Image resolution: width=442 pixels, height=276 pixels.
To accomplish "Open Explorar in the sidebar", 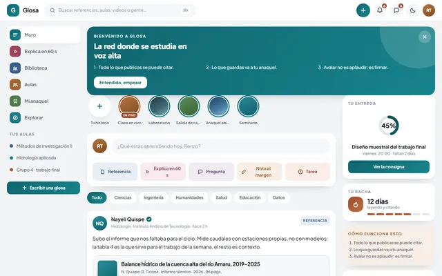I will [44, 118].
